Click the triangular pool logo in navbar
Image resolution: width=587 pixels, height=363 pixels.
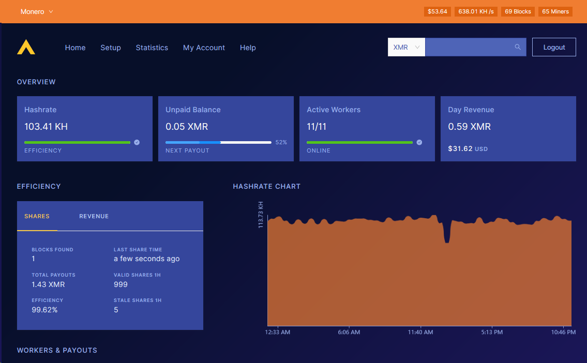26,47
